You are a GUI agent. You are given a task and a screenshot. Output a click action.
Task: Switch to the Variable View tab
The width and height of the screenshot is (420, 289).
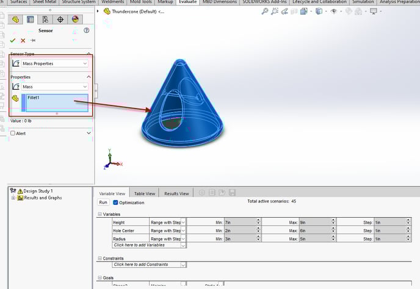pos(112,193)
